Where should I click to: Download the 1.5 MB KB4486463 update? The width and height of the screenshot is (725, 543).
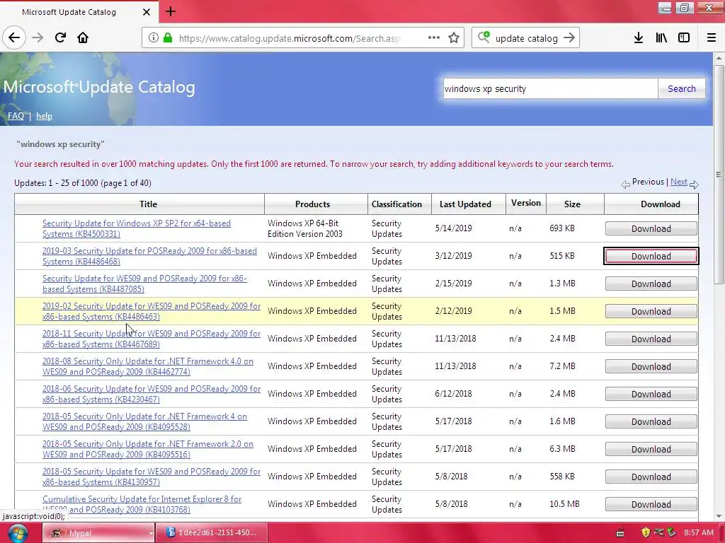(x=651, y=311)
